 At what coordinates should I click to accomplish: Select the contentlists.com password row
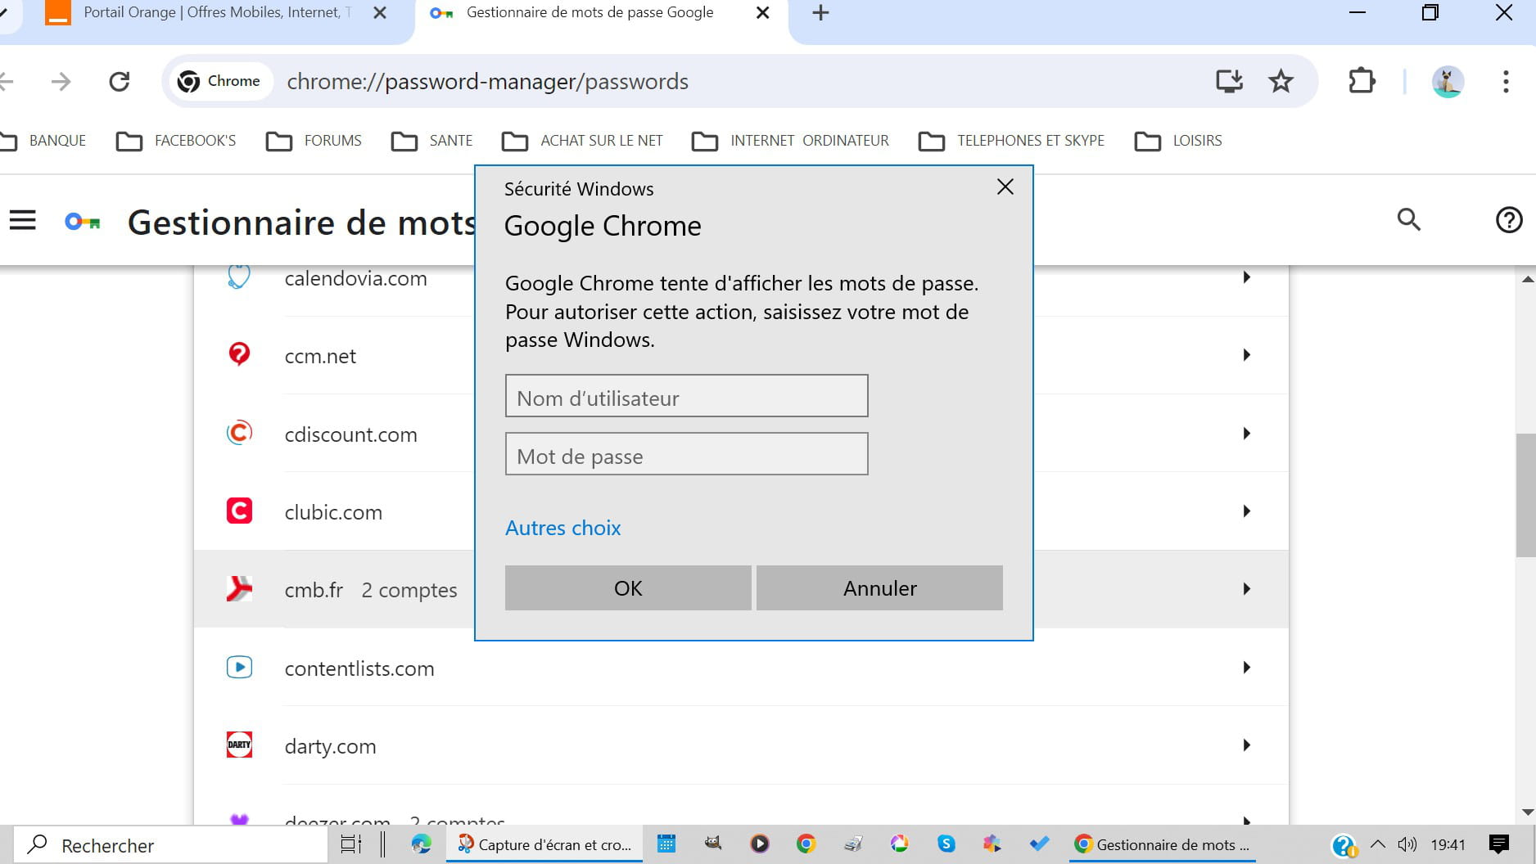click(741, 668)
